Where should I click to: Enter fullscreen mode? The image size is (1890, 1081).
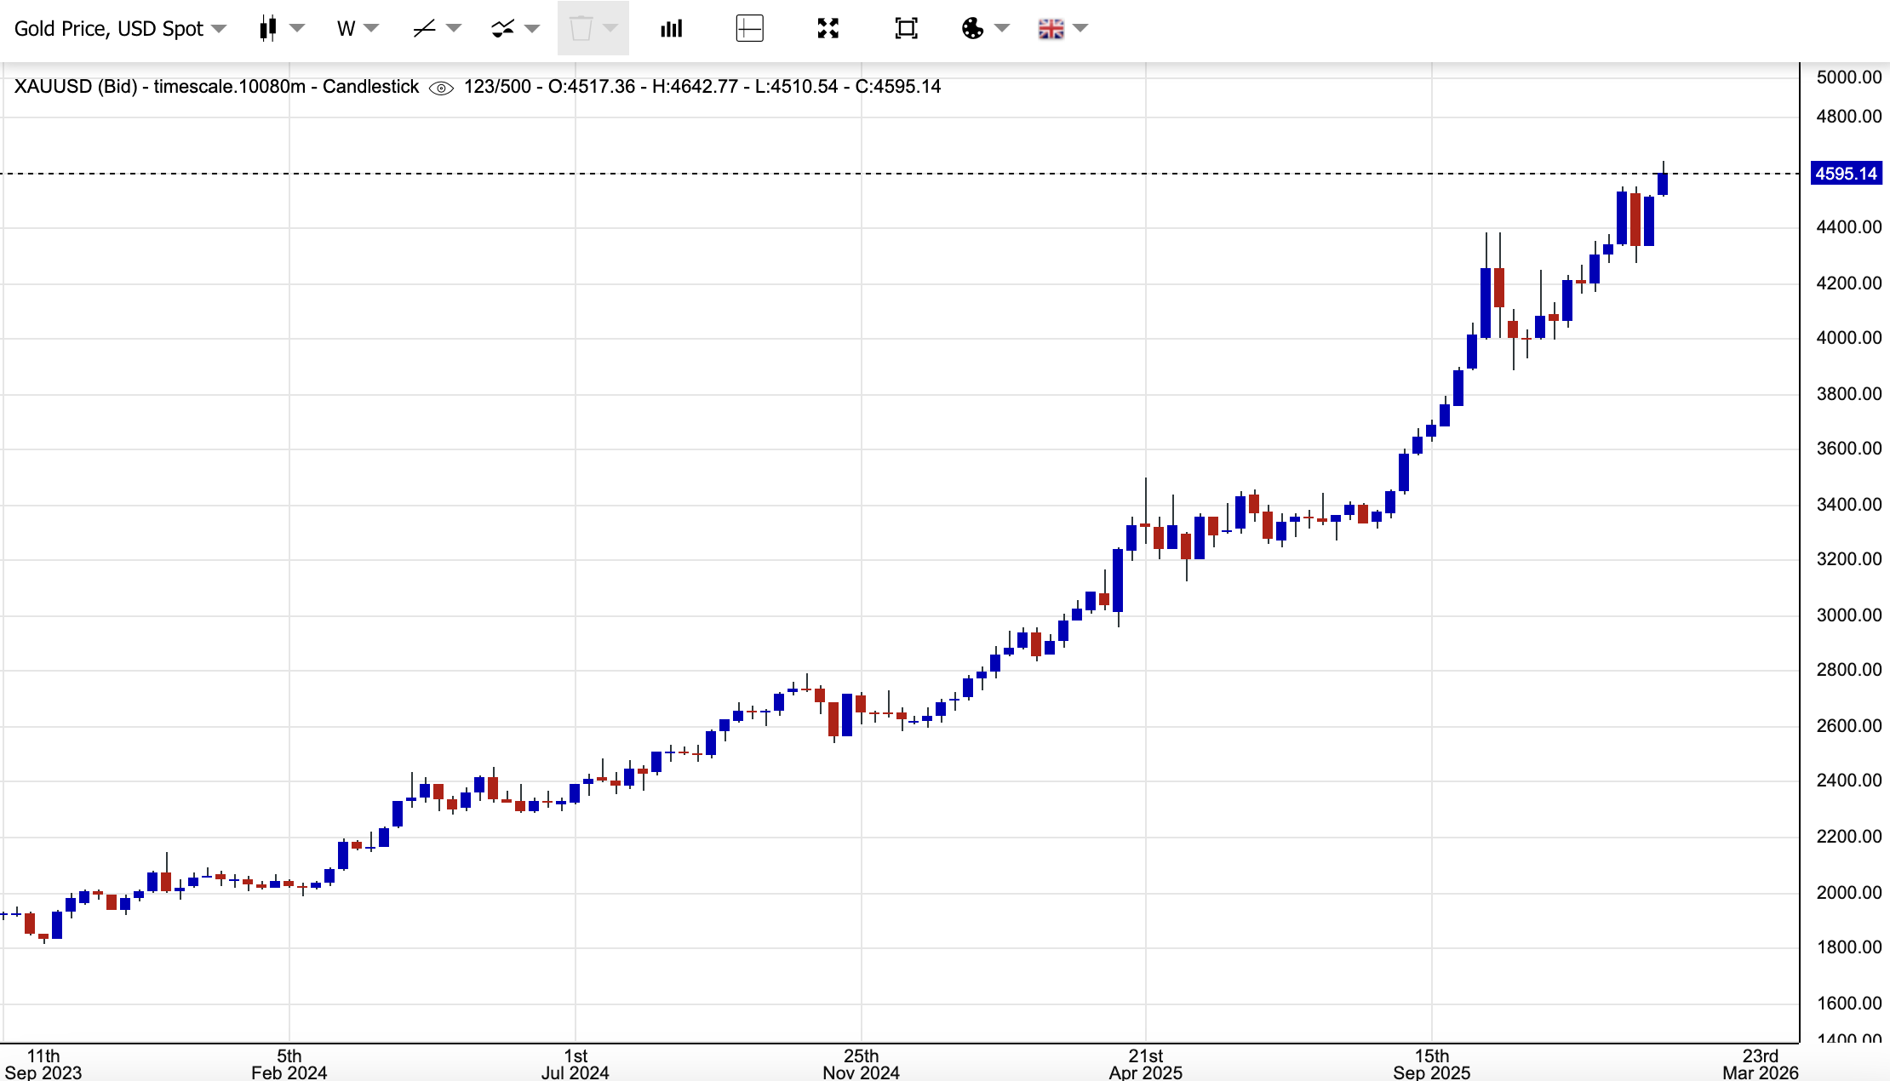[x=828, y=28]
